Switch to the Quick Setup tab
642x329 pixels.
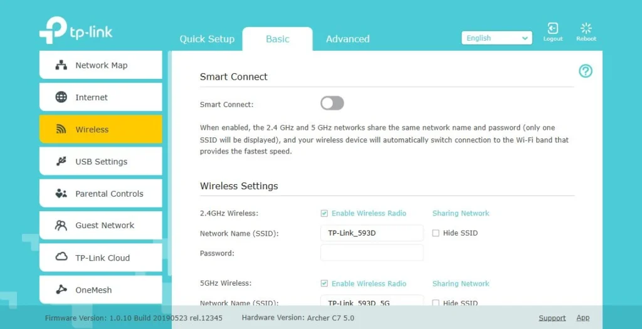pyautogui.click(x=207, y=39)
